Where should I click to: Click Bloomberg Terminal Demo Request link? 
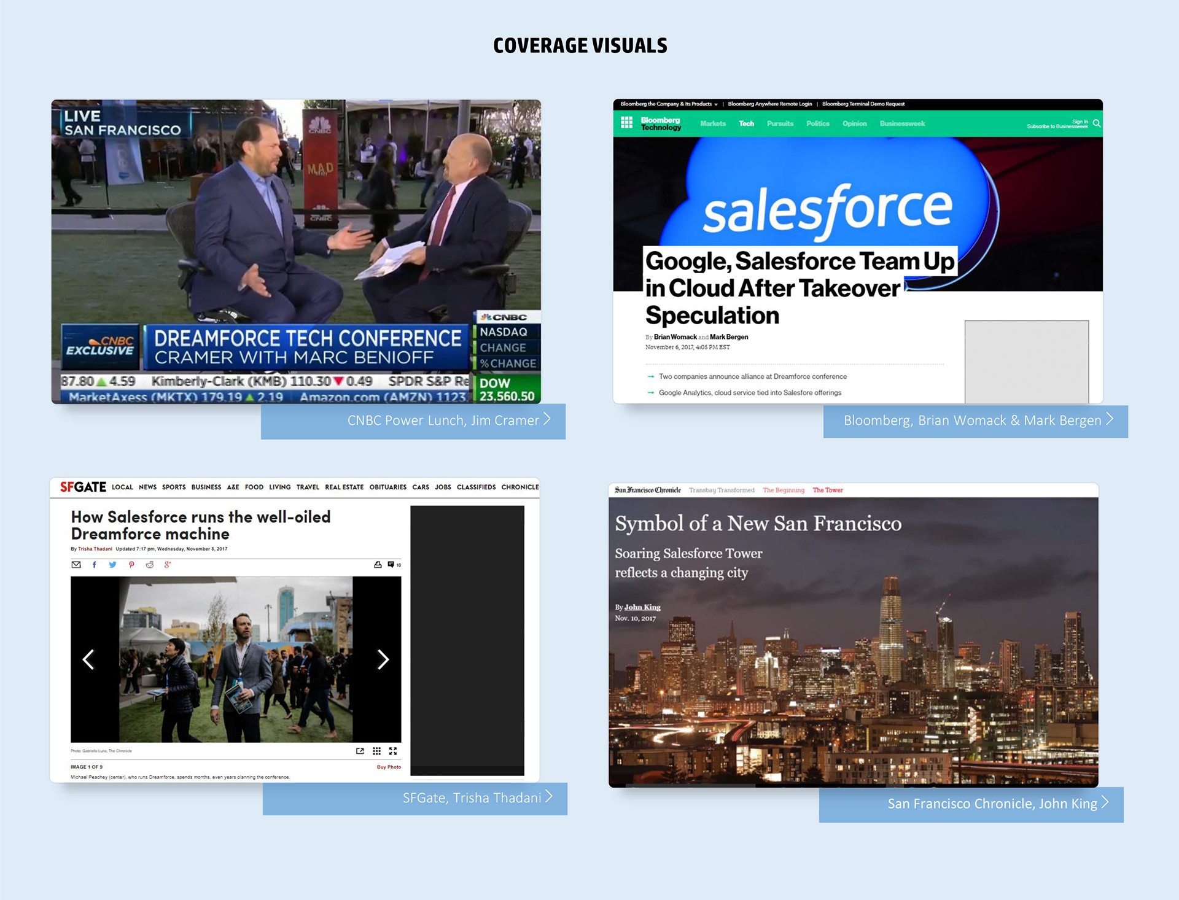tap(863, 104)
